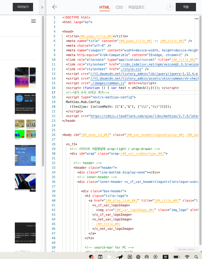
Task: Click the [##_page_title_##] placeholder in title tag
Action: (96, 36)
